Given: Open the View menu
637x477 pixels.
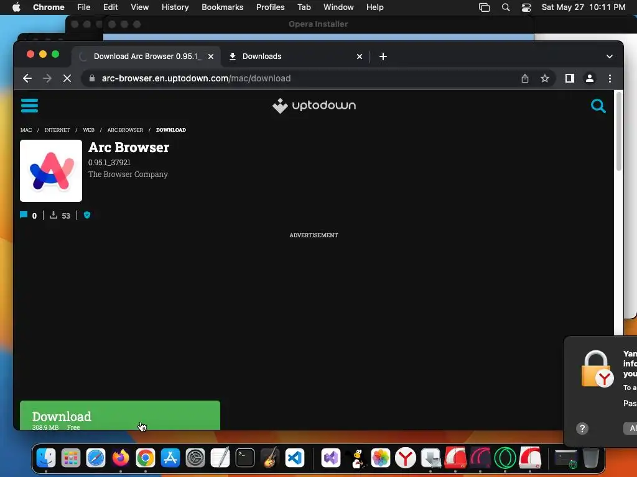Looking at the screenshot, I should coord(139,7).
